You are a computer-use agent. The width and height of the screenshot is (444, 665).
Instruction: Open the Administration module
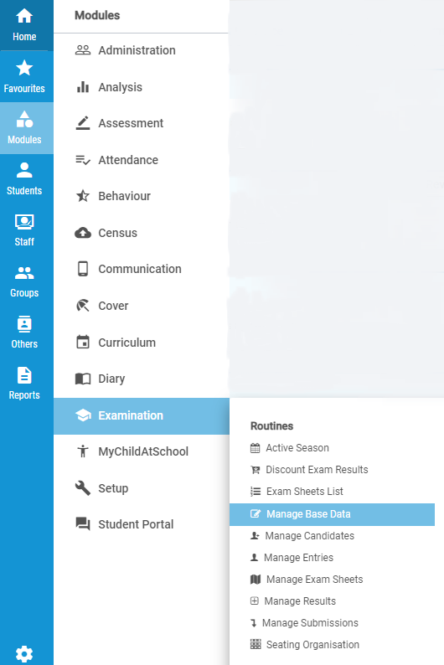pyautogui.click(x=142, y=50)
